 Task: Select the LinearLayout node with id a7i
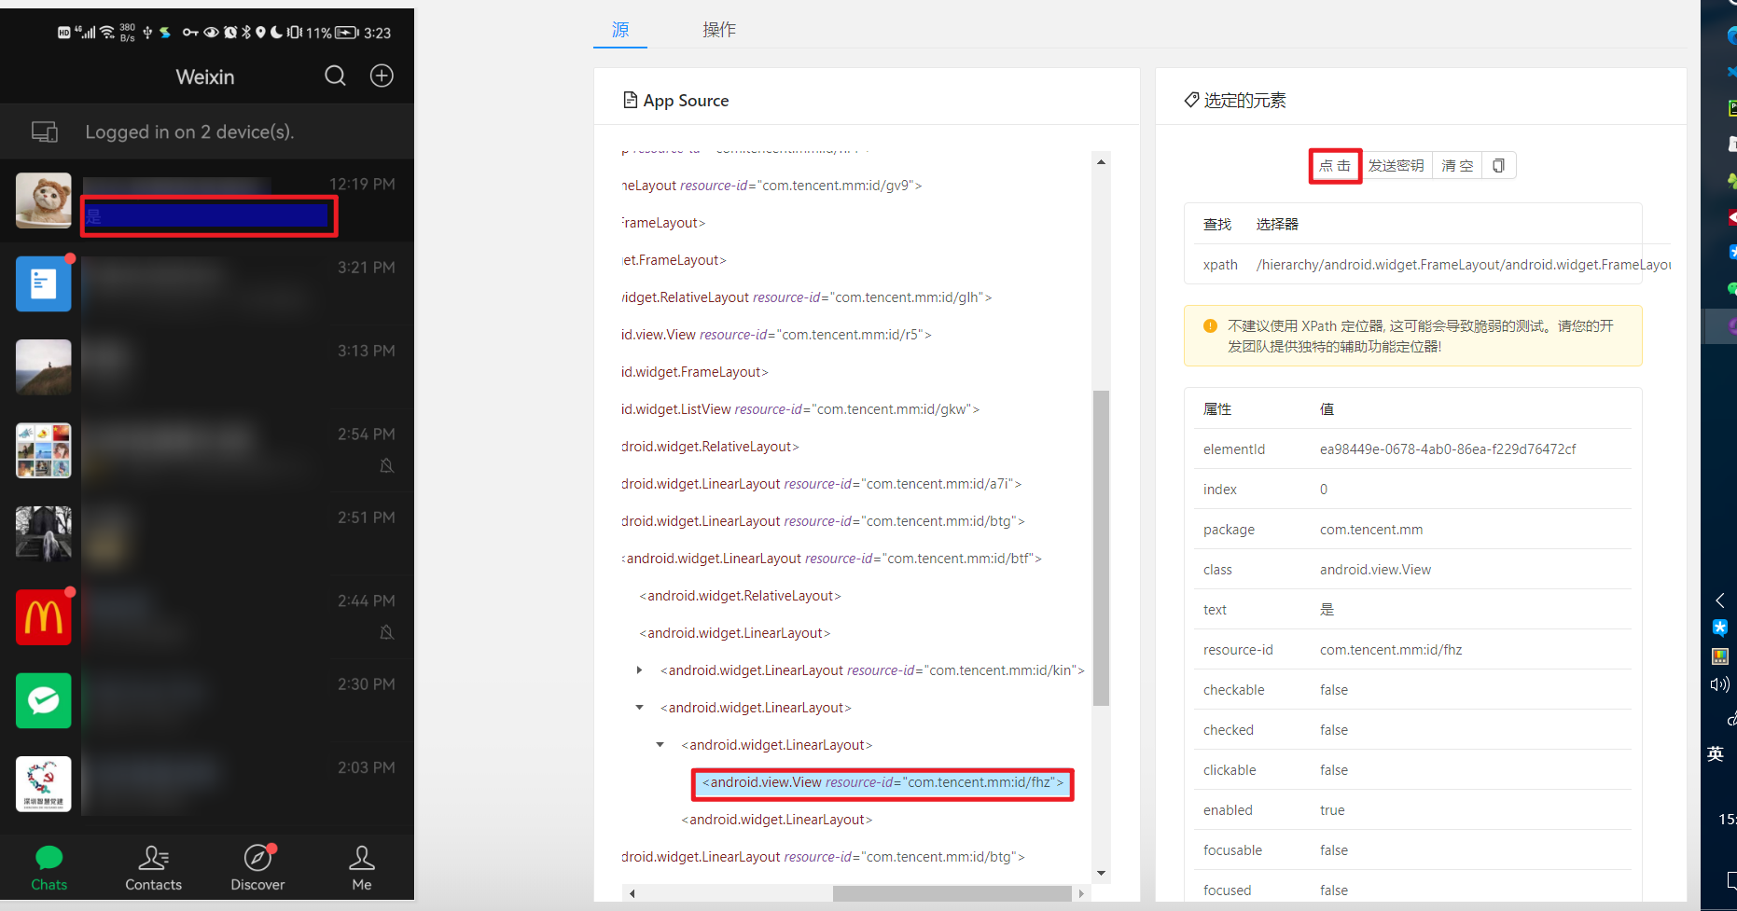click(x=821, y=484)
